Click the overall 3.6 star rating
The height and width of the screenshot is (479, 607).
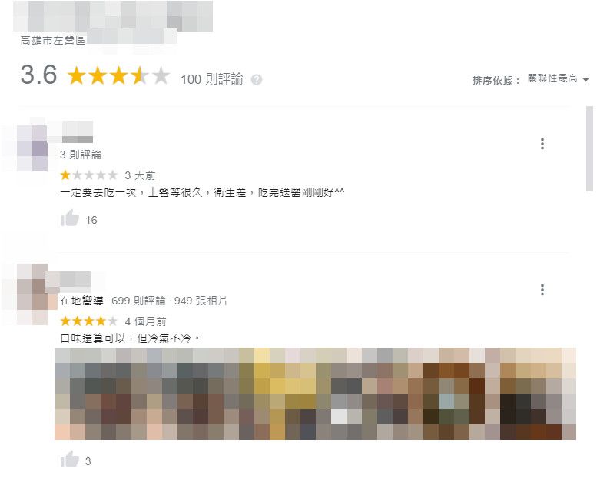118,75
